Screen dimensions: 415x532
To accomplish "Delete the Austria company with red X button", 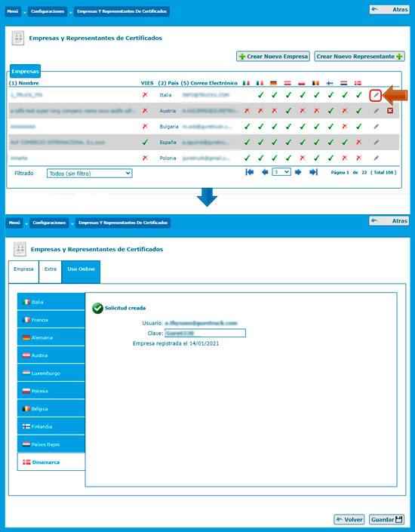I will [390, 111].
